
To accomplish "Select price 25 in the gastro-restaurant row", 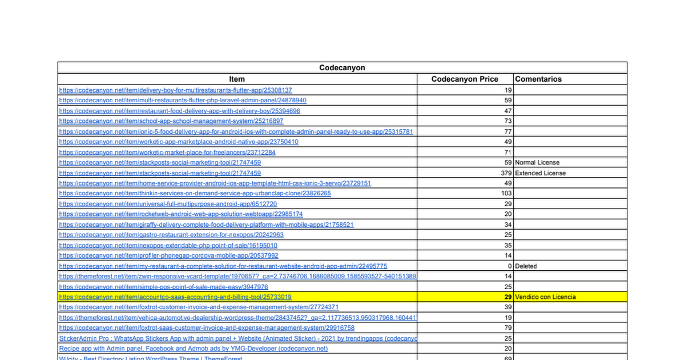I will pyautogui.click(x=465, y=235).
